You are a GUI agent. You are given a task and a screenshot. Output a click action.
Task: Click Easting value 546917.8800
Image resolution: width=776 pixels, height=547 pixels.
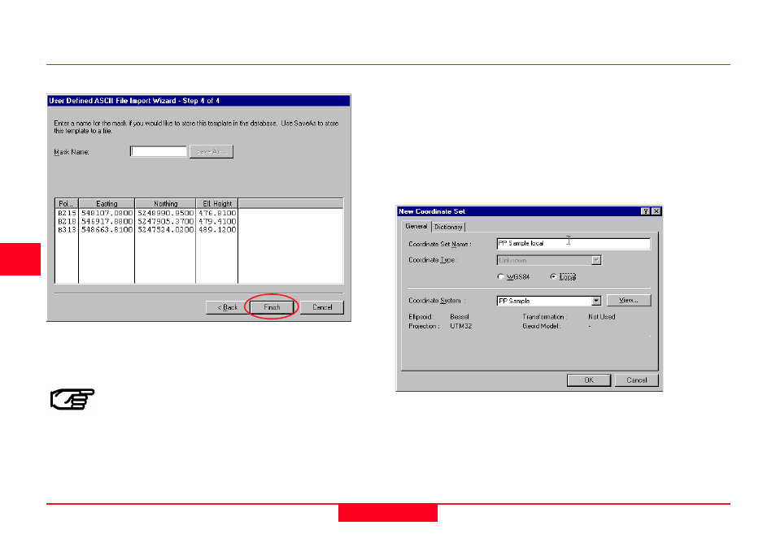(x=107, y=222)
